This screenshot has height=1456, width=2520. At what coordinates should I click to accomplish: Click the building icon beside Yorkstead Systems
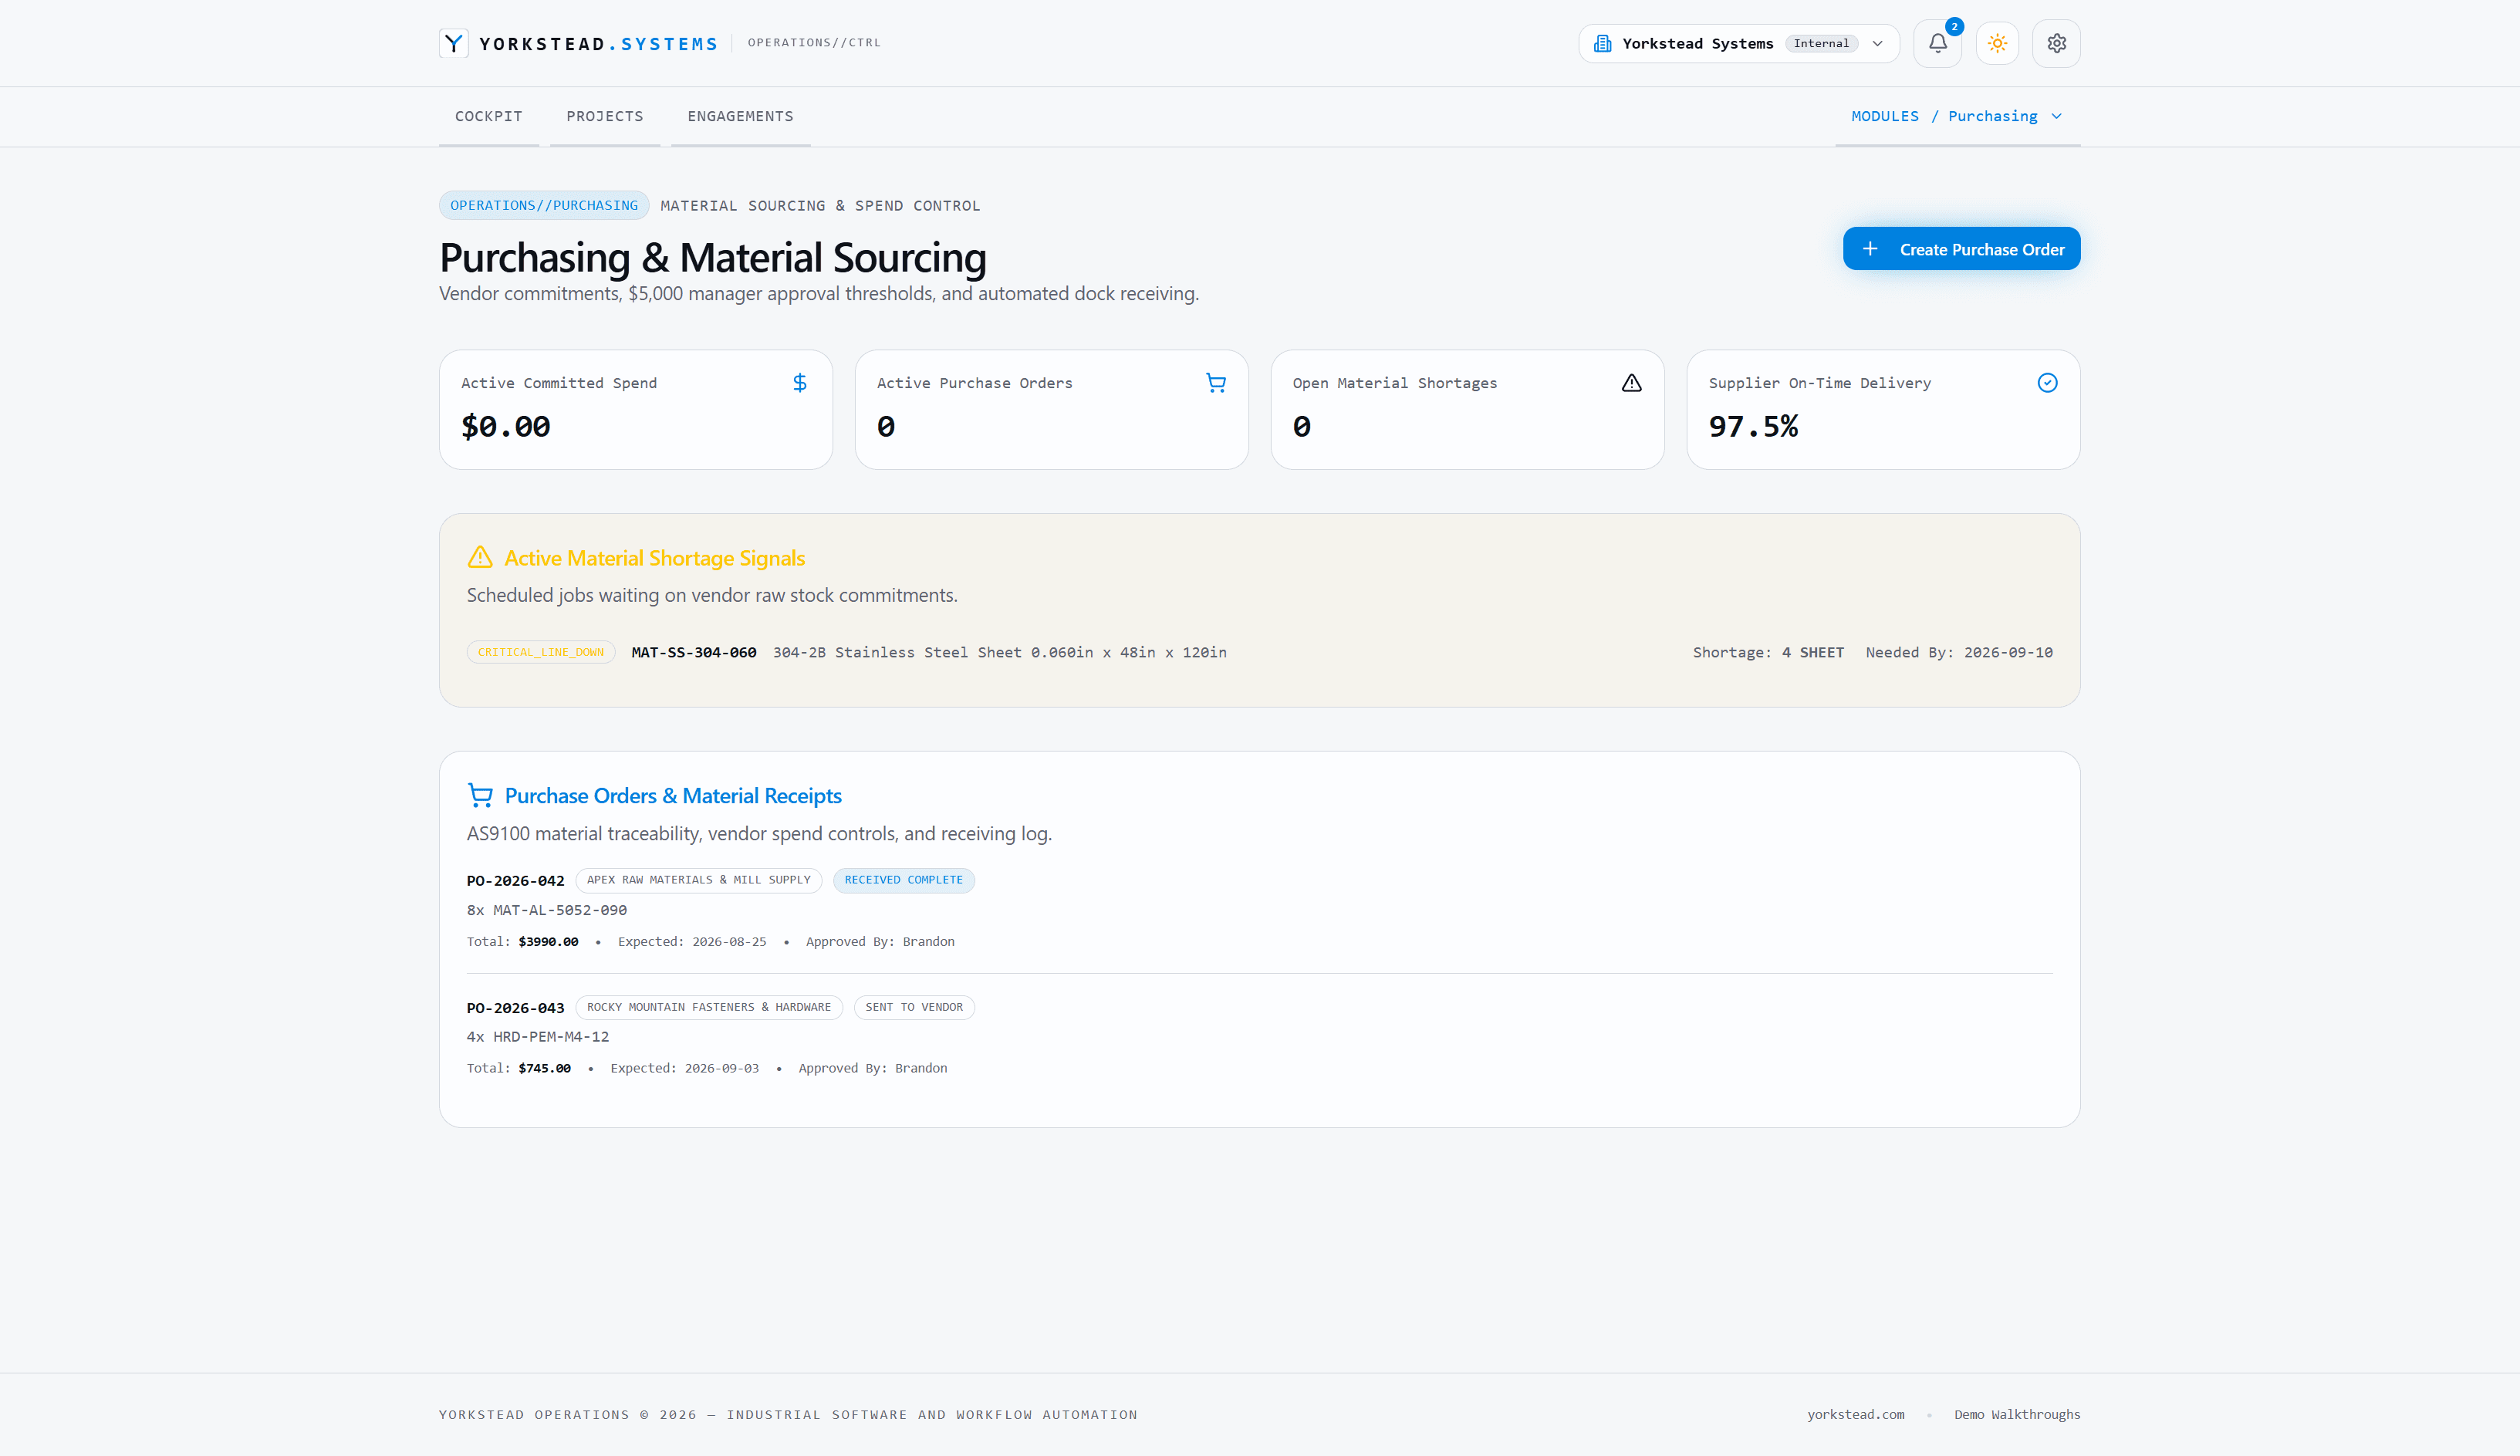[x=1602, y=43]
